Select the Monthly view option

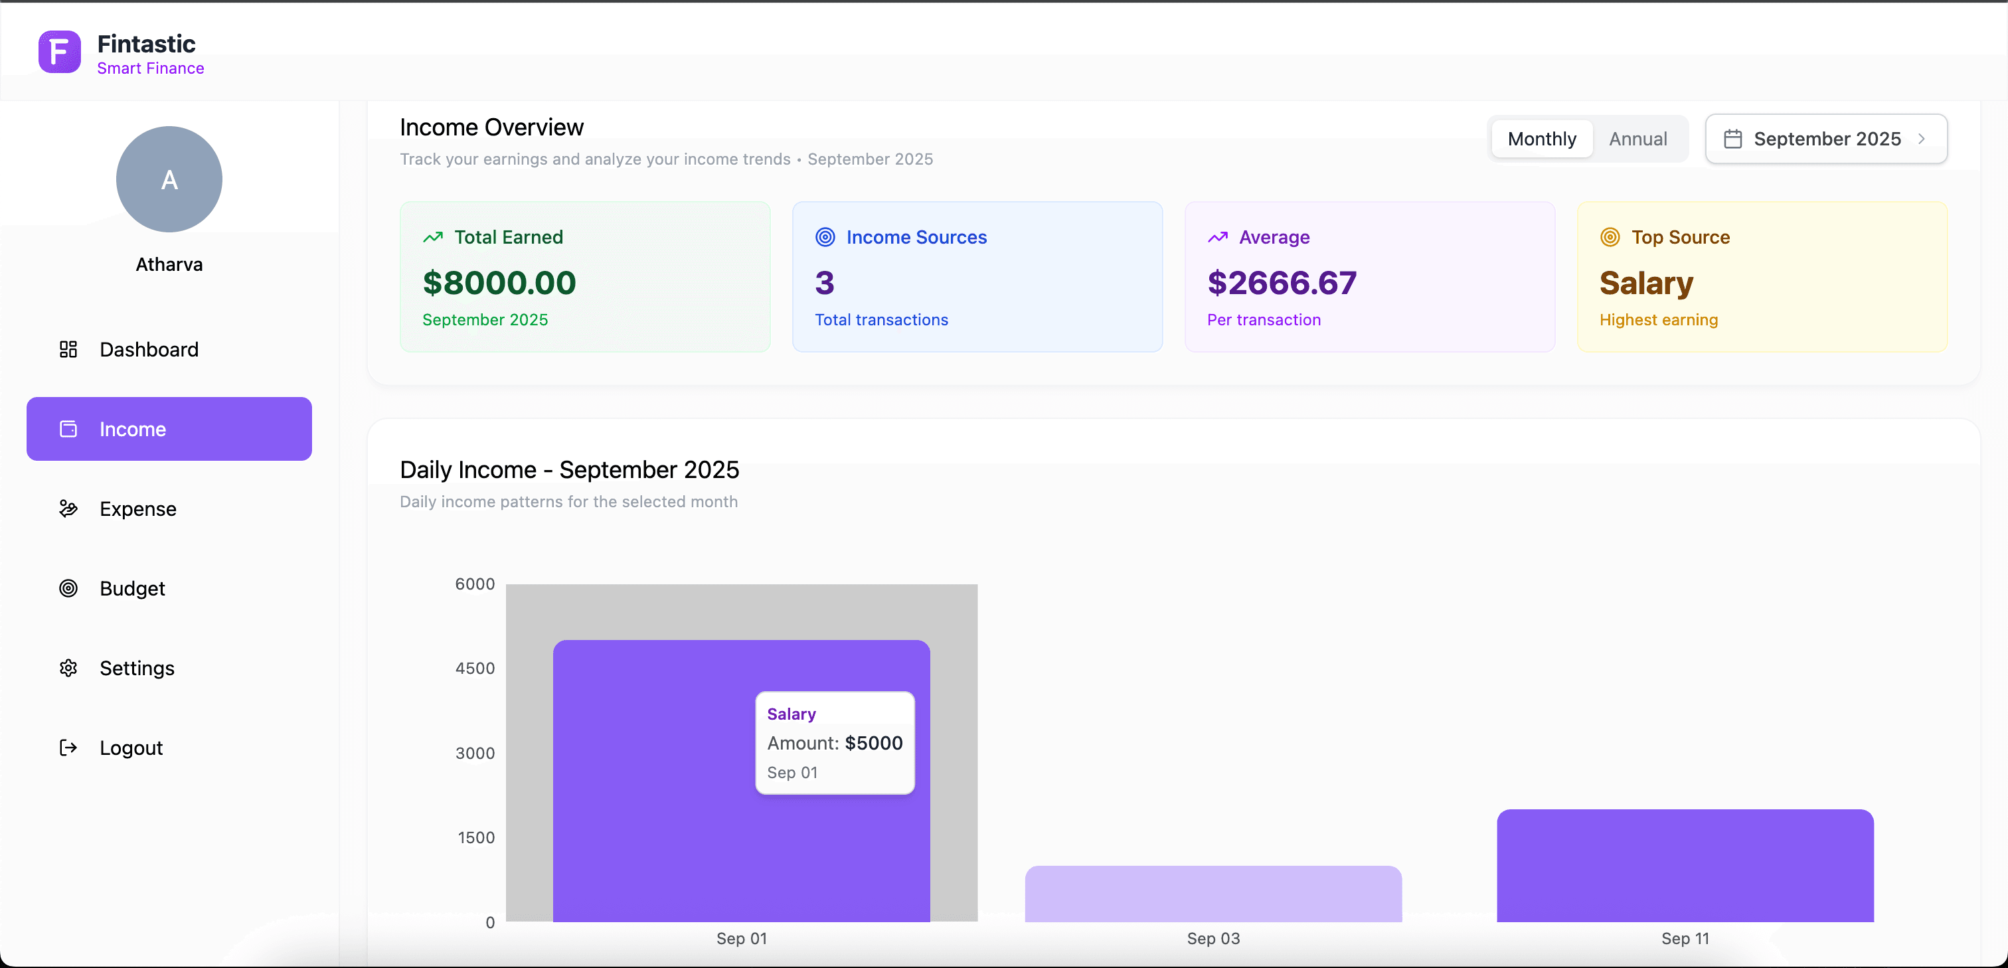[x=1542, y=138]
